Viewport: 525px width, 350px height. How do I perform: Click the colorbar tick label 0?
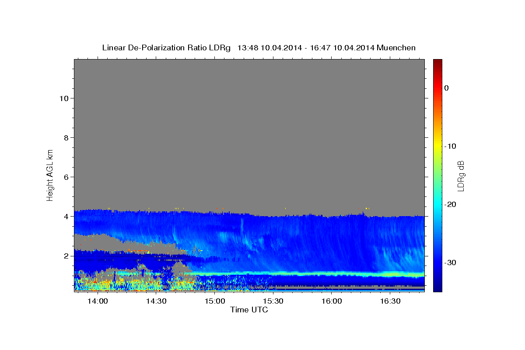click(x=447, y=88)
